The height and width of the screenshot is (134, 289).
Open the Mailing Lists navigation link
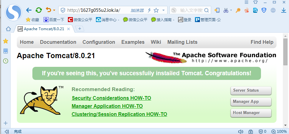(182, 42)
